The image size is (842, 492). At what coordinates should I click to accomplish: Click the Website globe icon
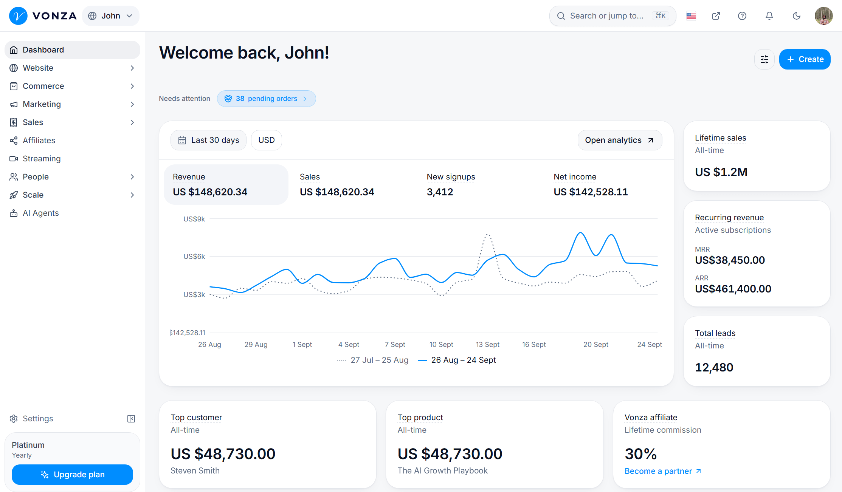[x=14, y=68]
